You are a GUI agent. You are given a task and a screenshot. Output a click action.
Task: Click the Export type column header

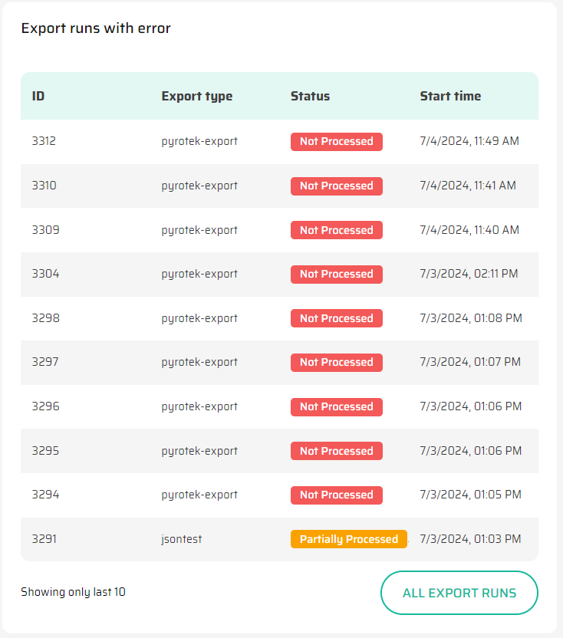click(196, 97)
